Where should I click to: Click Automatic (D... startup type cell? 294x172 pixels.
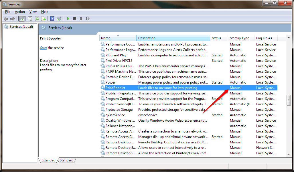[241, 104]
